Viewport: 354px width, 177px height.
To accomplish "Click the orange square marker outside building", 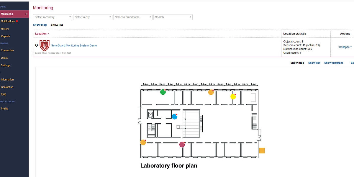I will pyautogui.click(x=262, y=151).
